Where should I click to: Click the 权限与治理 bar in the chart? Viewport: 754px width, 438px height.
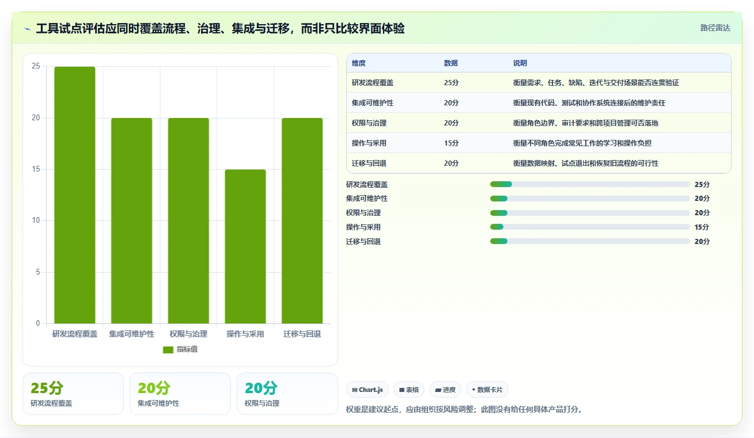coord(188,220)
